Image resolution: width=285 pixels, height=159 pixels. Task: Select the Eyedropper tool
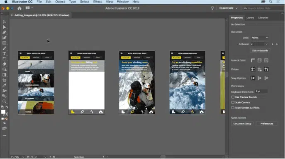[5, 85]
